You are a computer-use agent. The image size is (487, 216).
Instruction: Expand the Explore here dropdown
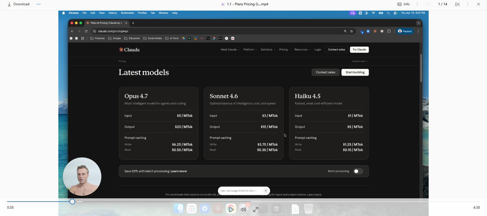(x=360, y=61)
